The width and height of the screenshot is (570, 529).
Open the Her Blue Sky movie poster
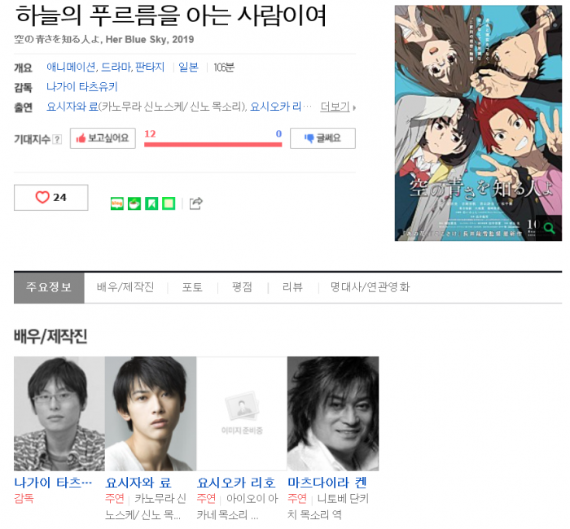(478, 123)
